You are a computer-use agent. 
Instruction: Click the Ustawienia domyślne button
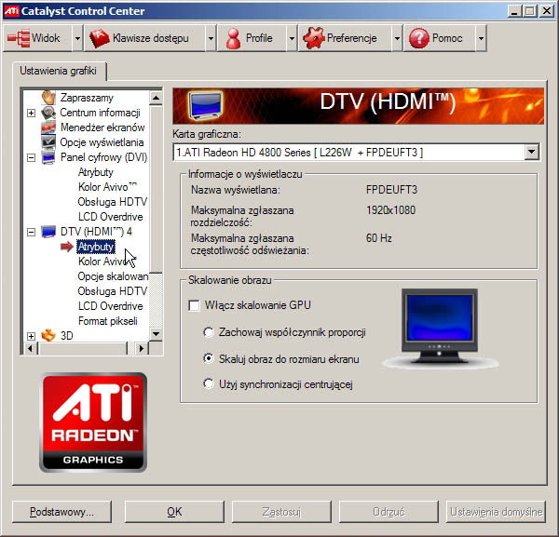pos(496,512)
